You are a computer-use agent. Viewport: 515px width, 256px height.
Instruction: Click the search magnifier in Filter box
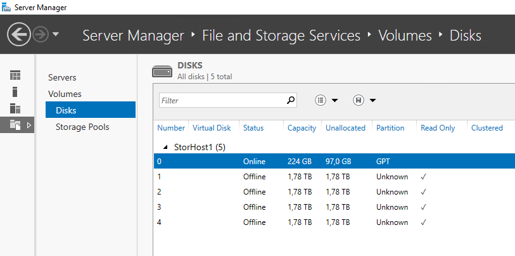click(x=290, y=100)
